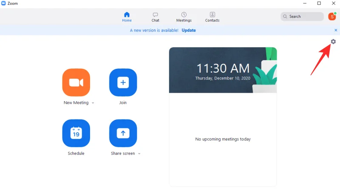340x190 pixels.
Task: Open the Contacts tab
Action: coord(212,17)
